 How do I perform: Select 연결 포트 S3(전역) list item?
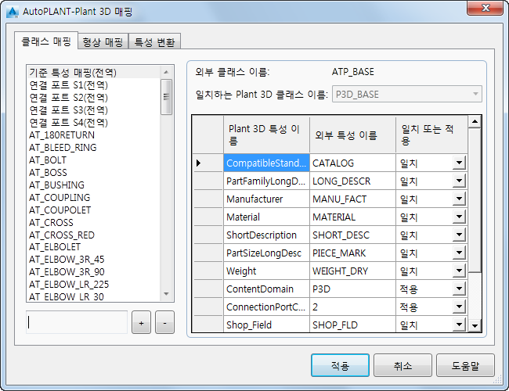tap(93, 110)
